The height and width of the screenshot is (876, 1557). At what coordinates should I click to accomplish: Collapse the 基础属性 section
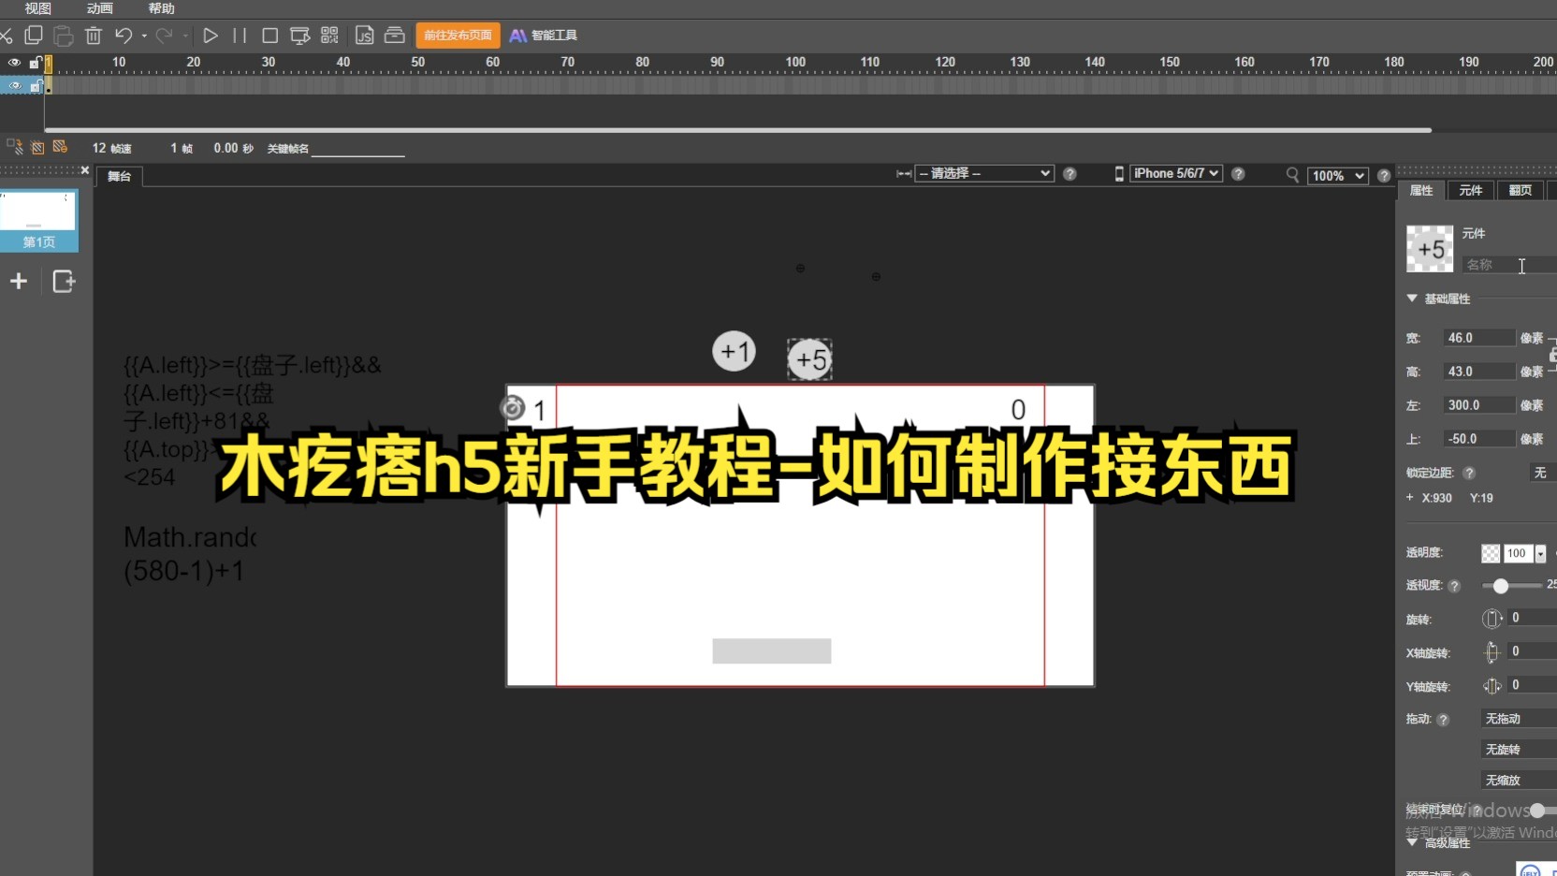point(1412,299)
